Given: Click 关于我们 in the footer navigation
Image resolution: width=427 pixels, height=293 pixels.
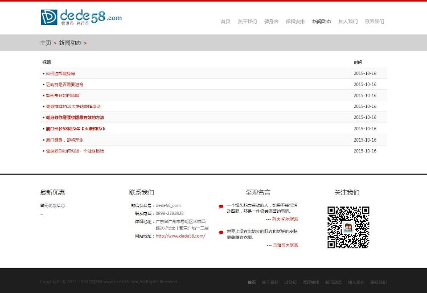Looking at the screenshot, I should point(270,282).
